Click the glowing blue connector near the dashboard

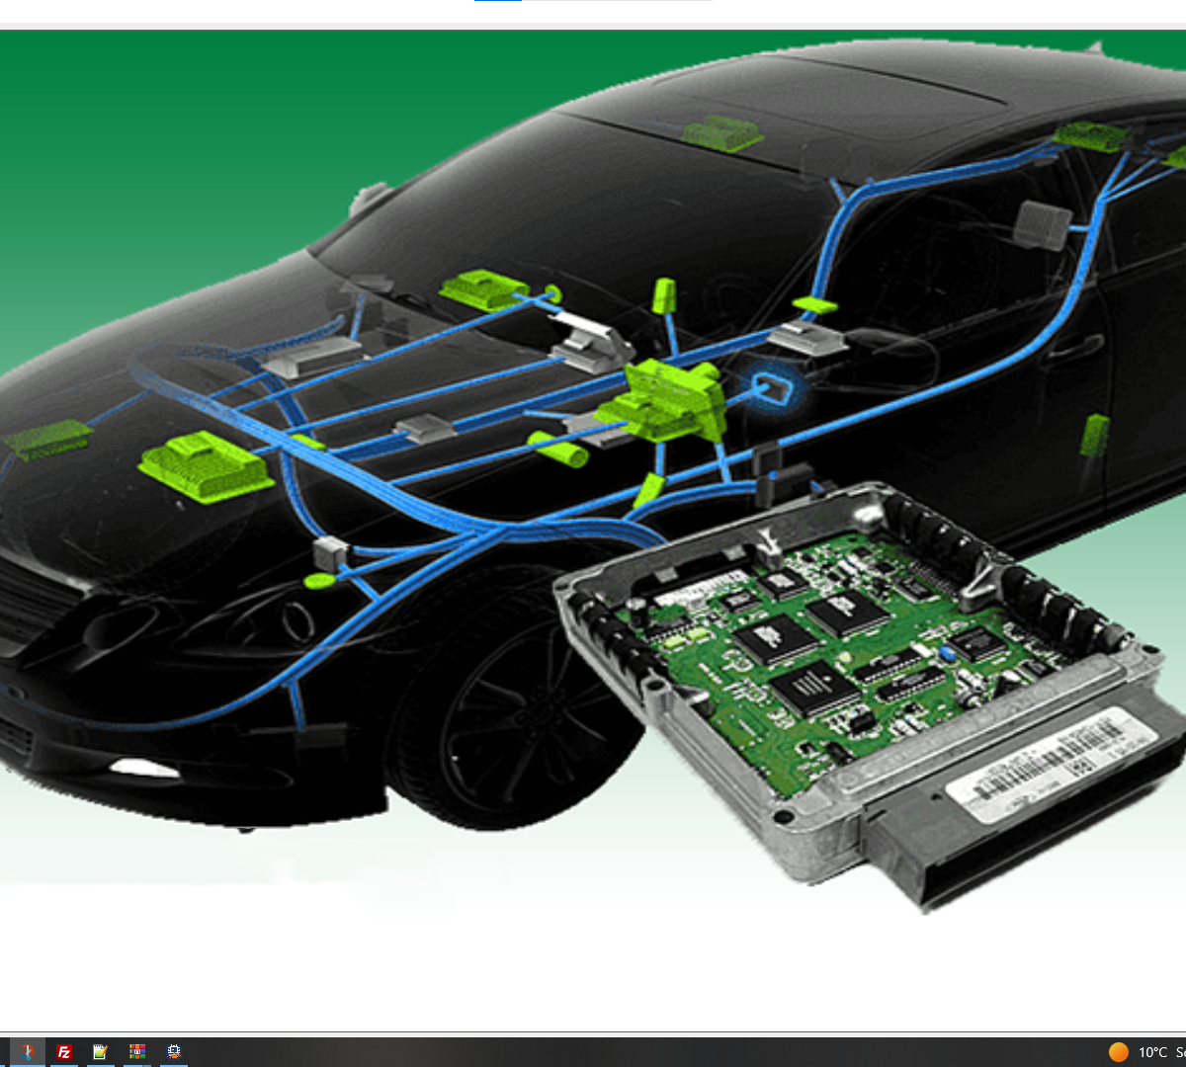click(771, 390)
